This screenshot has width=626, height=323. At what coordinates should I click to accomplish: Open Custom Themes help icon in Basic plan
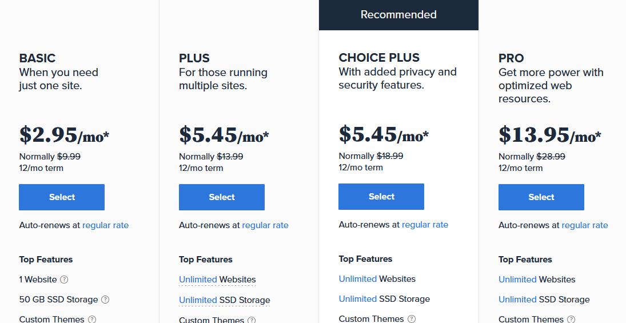click(92, 319)
